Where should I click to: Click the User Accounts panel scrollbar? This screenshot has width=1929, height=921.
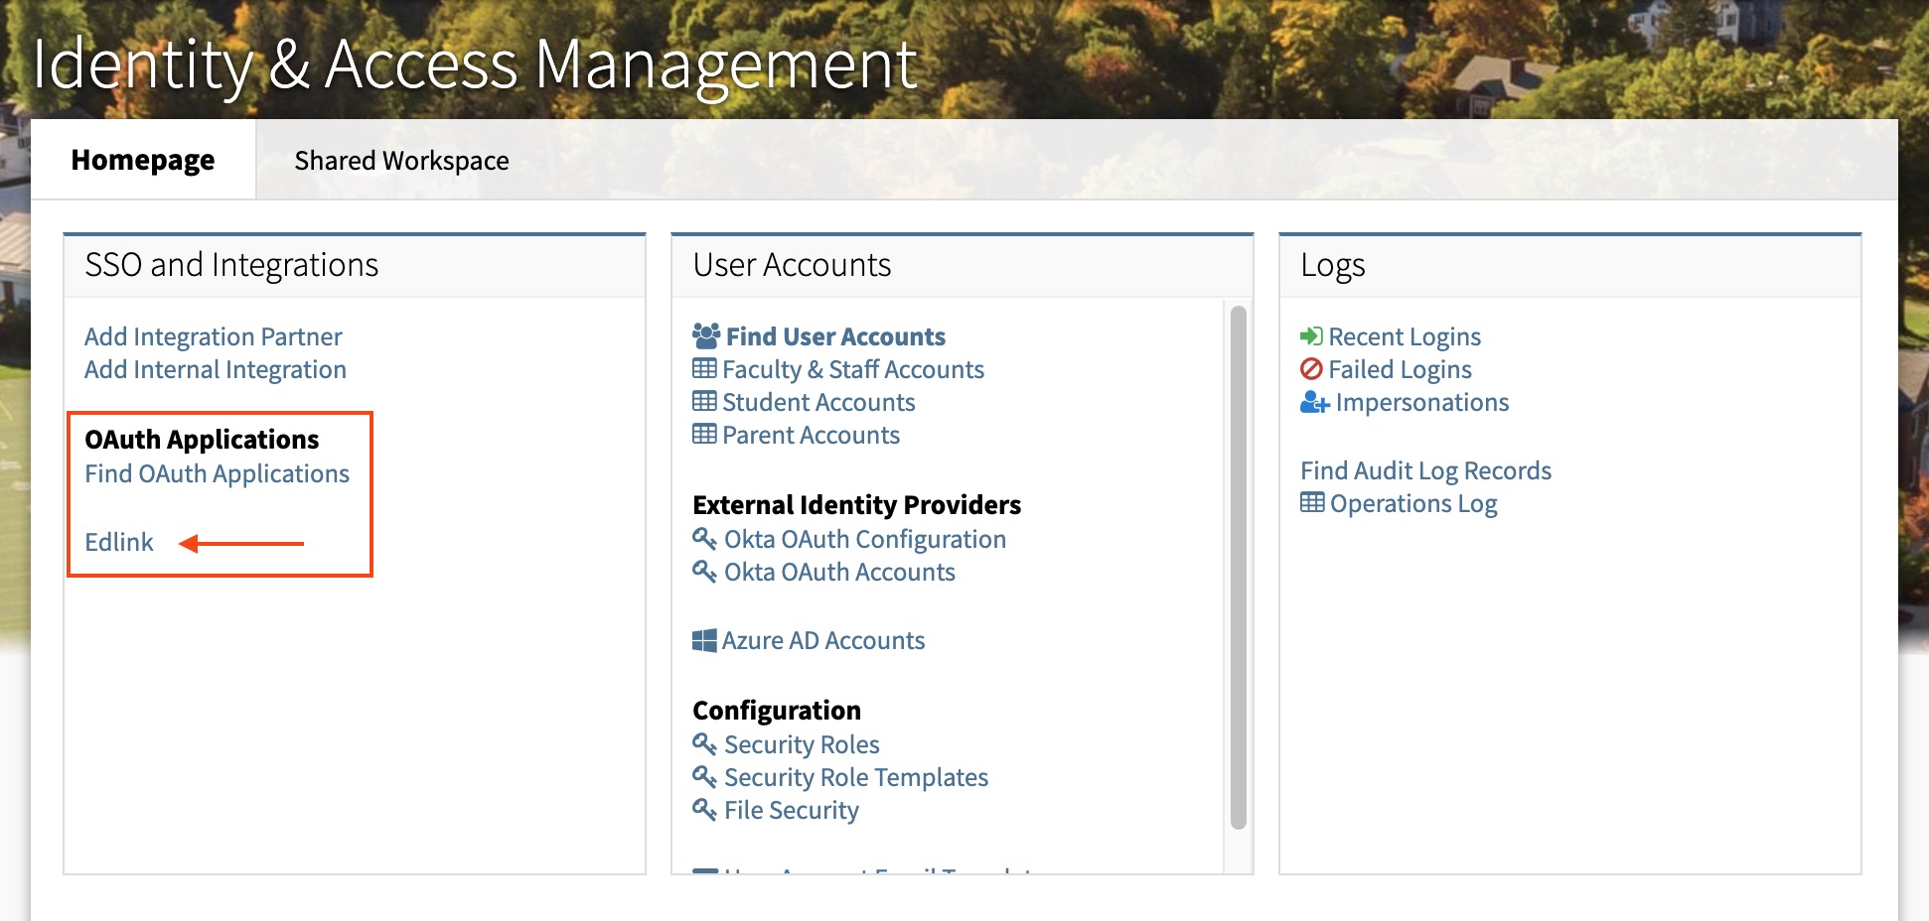(x=1238, y=566)
